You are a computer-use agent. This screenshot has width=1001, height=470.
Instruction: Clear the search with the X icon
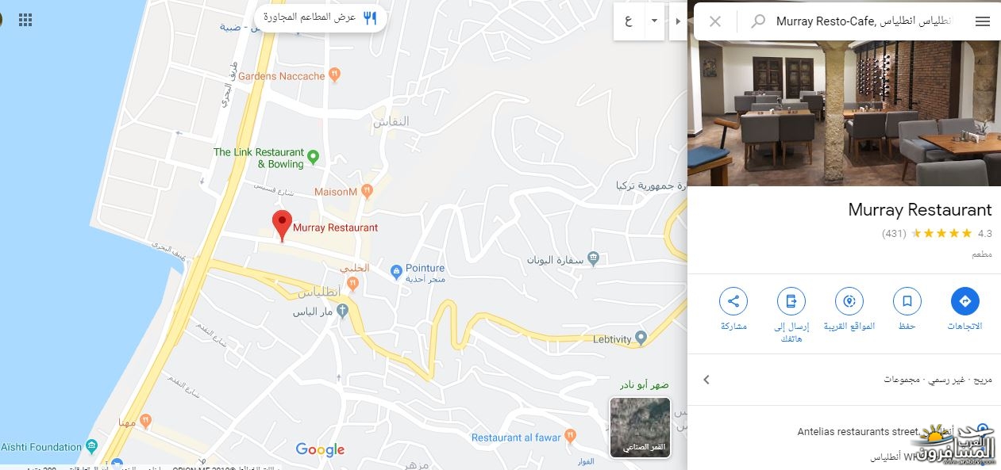[x=715, y=21]
